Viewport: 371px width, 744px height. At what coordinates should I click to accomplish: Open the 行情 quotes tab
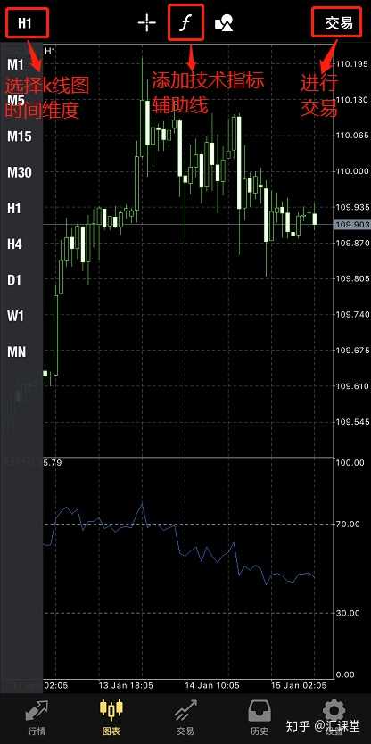pyautogui.click(x=37, y=717)
